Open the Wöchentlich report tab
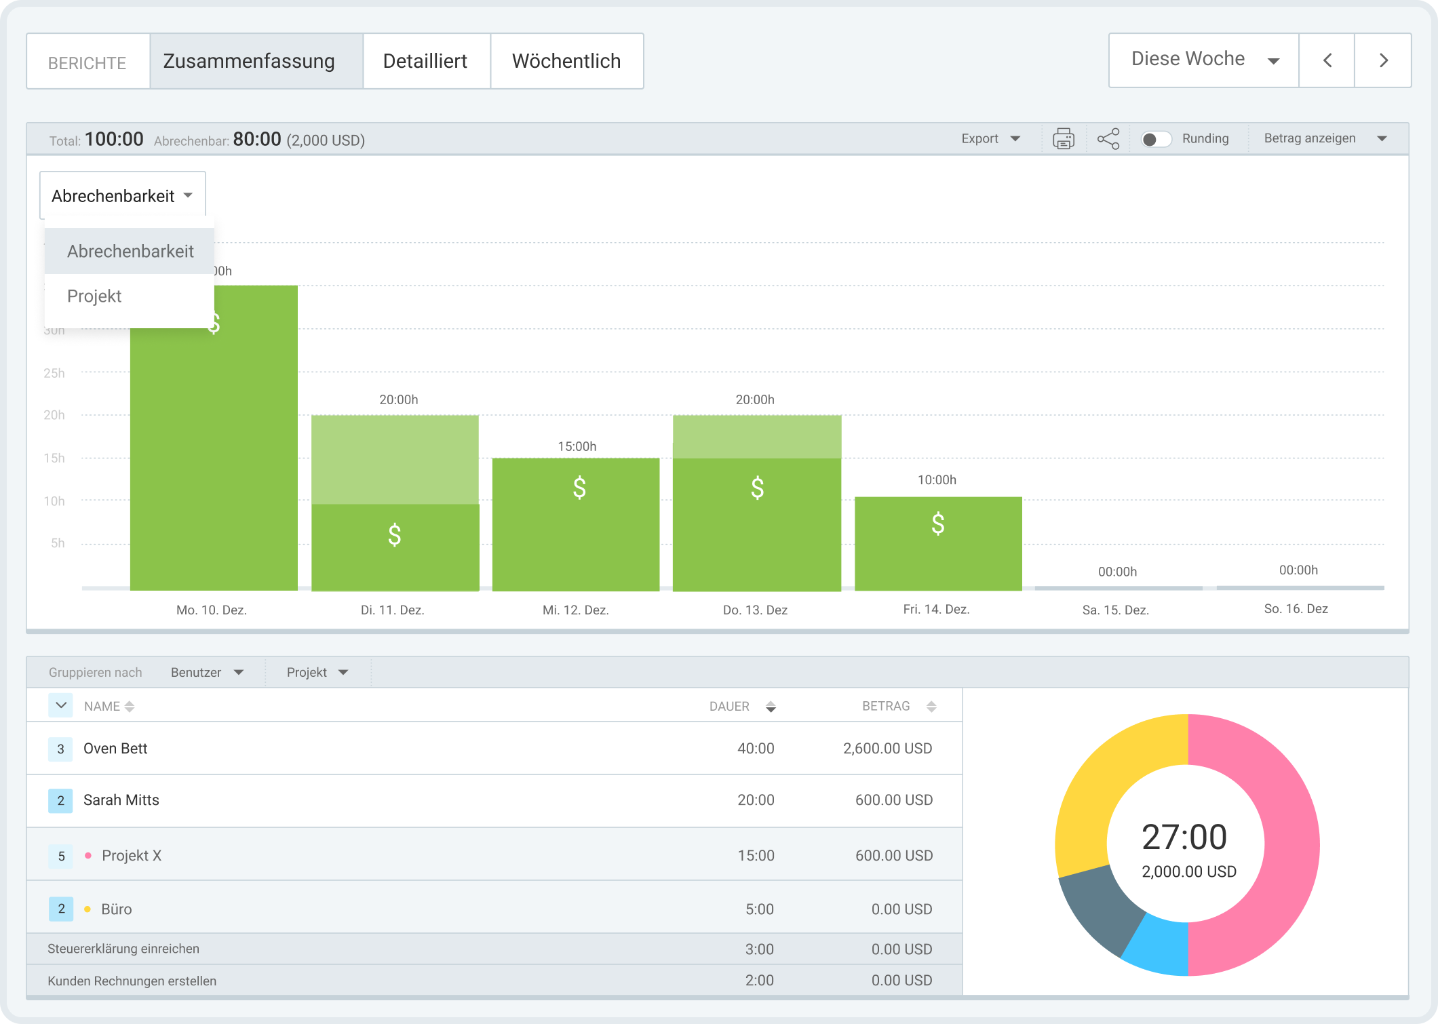The height and width of the screenshot is (1024, 1438). (566, 61)
